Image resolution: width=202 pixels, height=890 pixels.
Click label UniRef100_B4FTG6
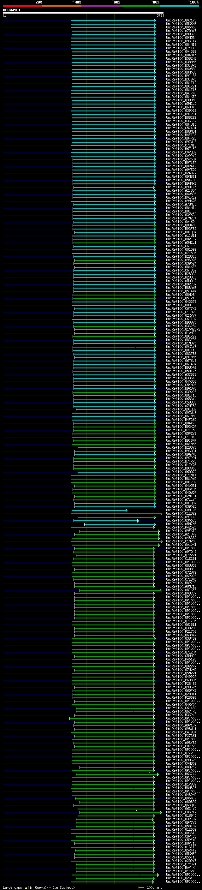181,135
